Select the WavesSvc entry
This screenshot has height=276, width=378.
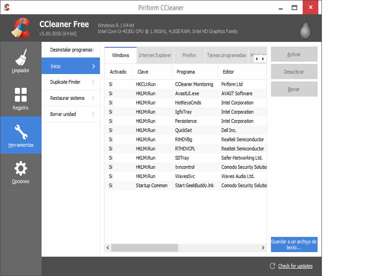click(x=185, y=176)
